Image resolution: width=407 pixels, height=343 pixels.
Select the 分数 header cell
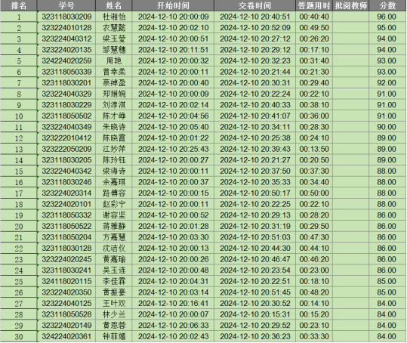point(387,5)
